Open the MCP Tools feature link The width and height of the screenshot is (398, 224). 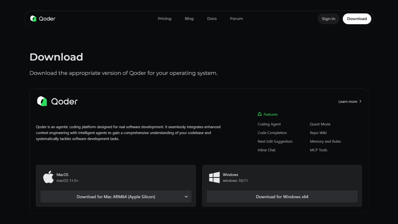(318, 150)
